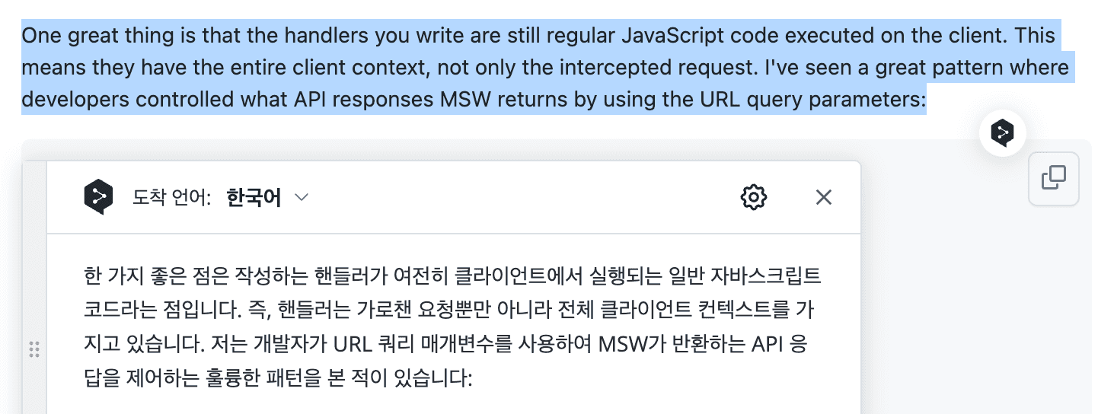Image resolution: width=1098 pixels, height=414 pixels.
Task: Click the floating round DeepL icon
Action: 1002,133
